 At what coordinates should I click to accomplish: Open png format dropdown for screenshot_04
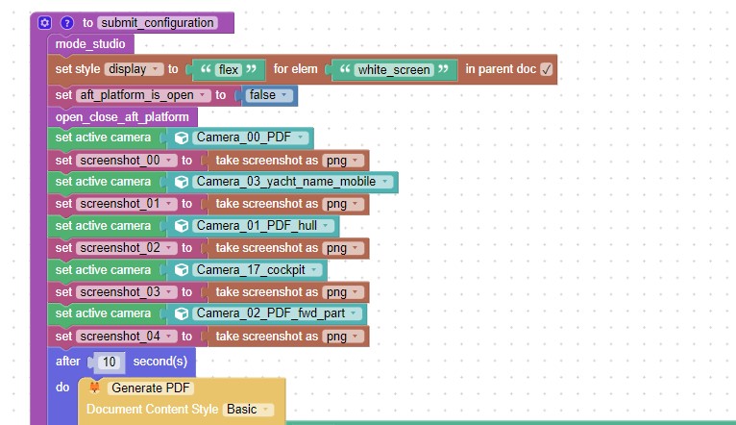(343, 337)
